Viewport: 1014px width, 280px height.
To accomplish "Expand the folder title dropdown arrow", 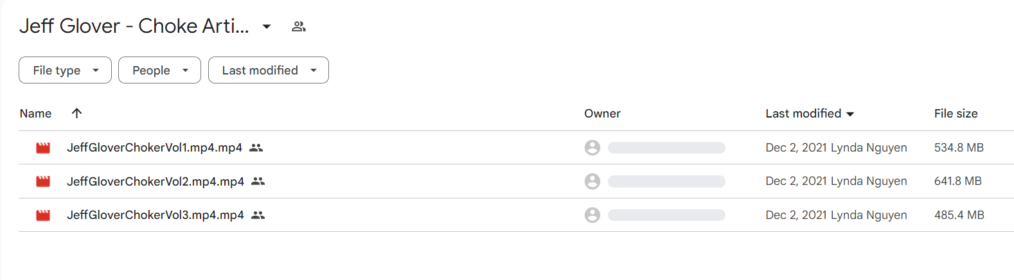I will (267, 26).
